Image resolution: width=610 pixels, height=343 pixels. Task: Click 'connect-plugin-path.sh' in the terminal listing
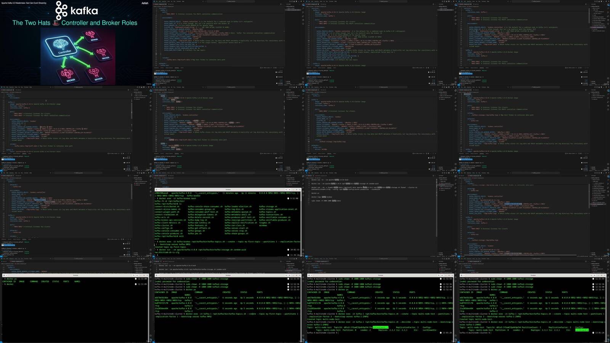167,212
